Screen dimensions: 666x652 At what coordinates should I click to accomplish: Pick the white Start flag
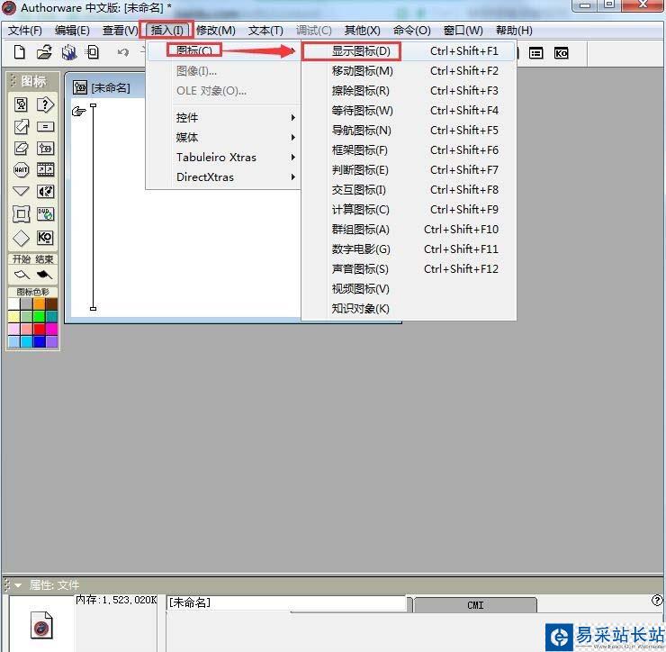(x=22, y=275)
